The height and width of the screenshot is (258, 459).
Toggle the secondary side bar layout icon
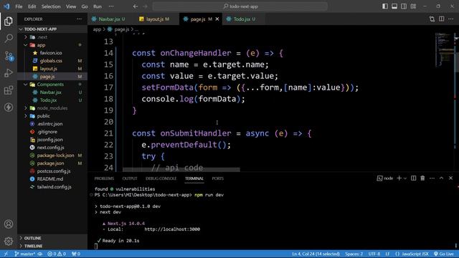pos(404,6)
